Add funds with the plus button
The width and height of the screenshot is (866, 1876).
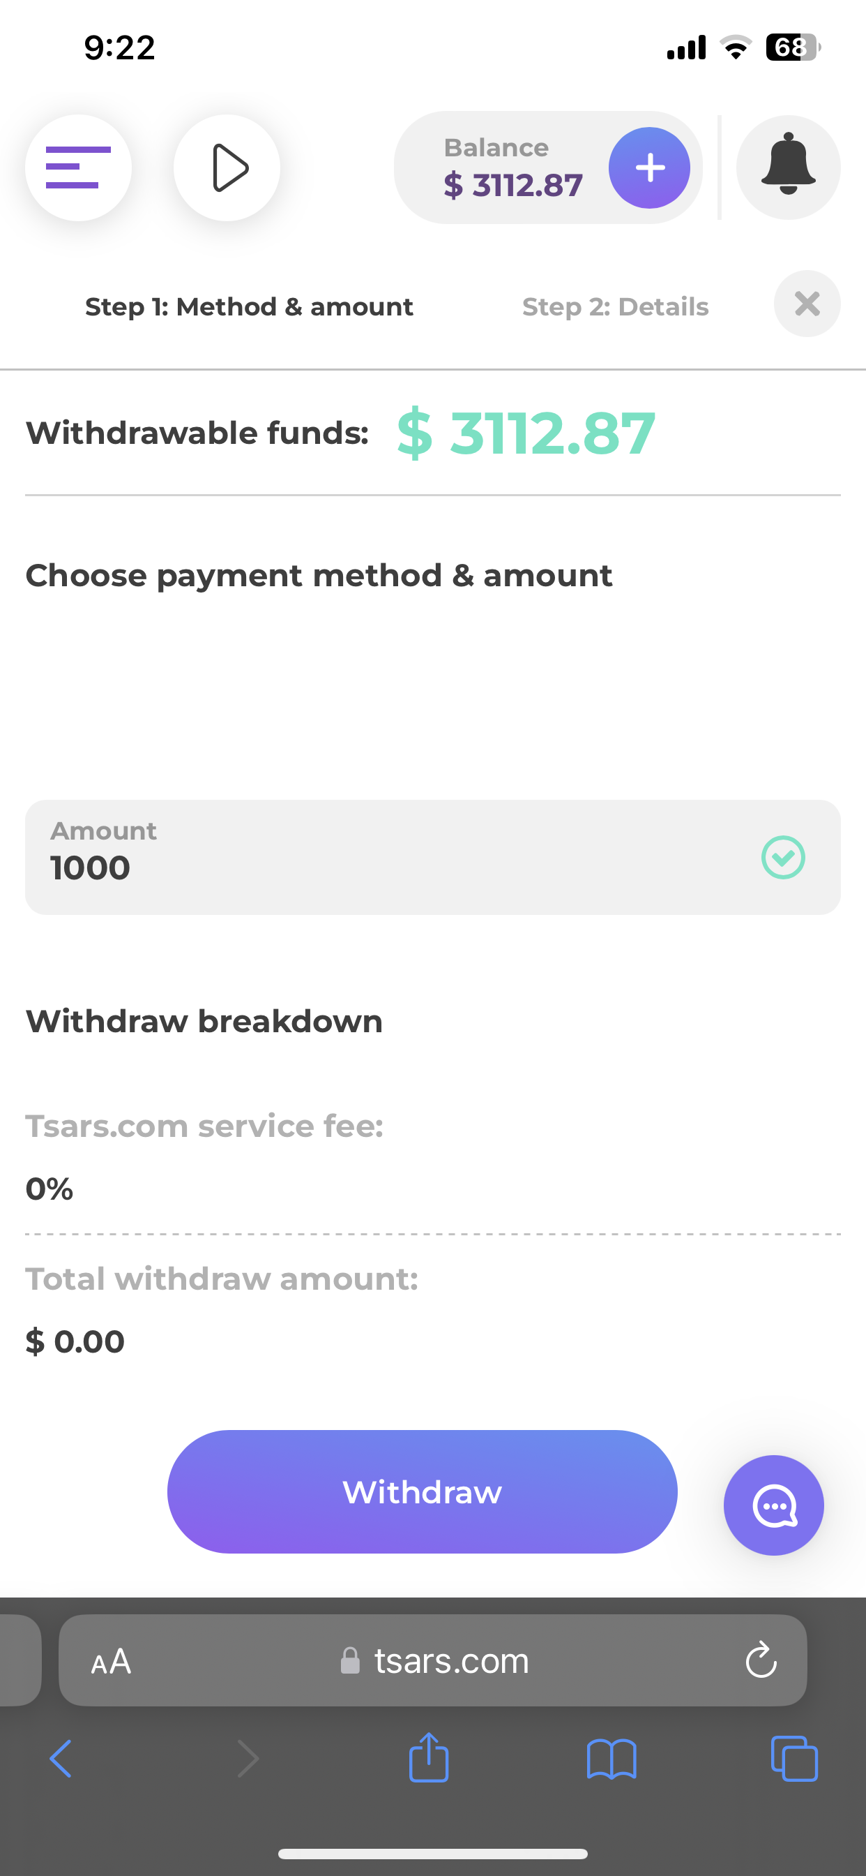(649, 167)
